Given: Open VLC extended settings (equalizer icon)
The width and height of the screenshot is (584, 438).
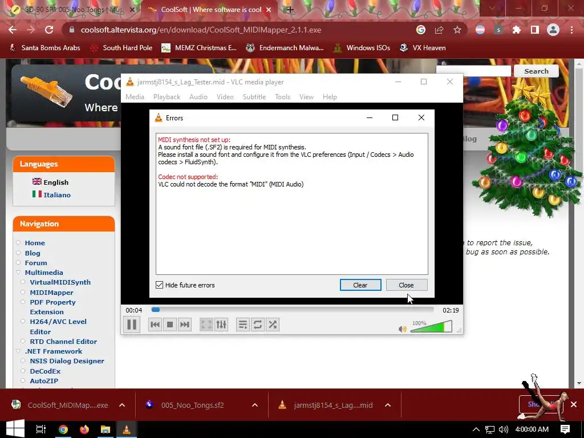Looking at the screenshot, I should tap(221, 325).
